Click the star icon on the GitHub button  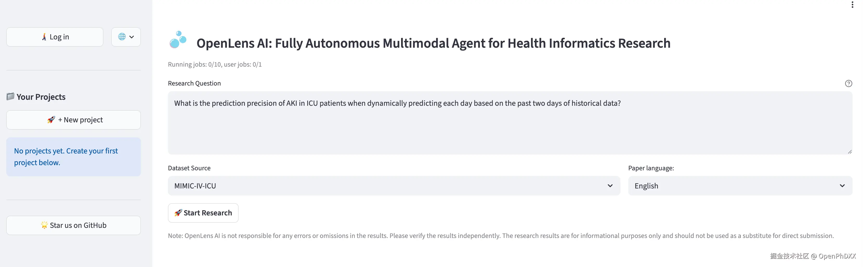coord(44,225)
